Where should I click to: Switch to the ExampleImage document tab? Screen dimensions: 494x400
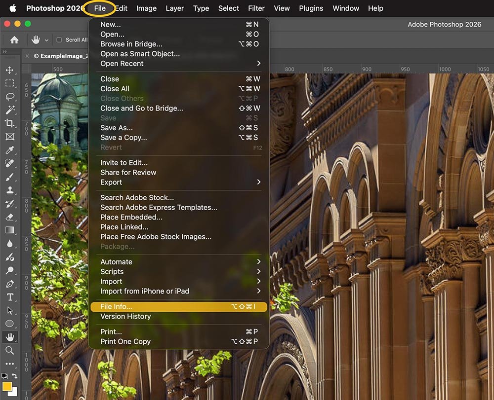pyautogui.click(x=60, y=56)
